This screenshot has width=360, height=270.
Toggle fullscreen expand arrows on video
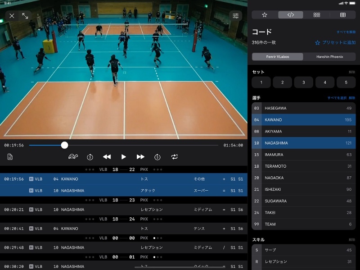pyautogui.click(x=25, y=16)
